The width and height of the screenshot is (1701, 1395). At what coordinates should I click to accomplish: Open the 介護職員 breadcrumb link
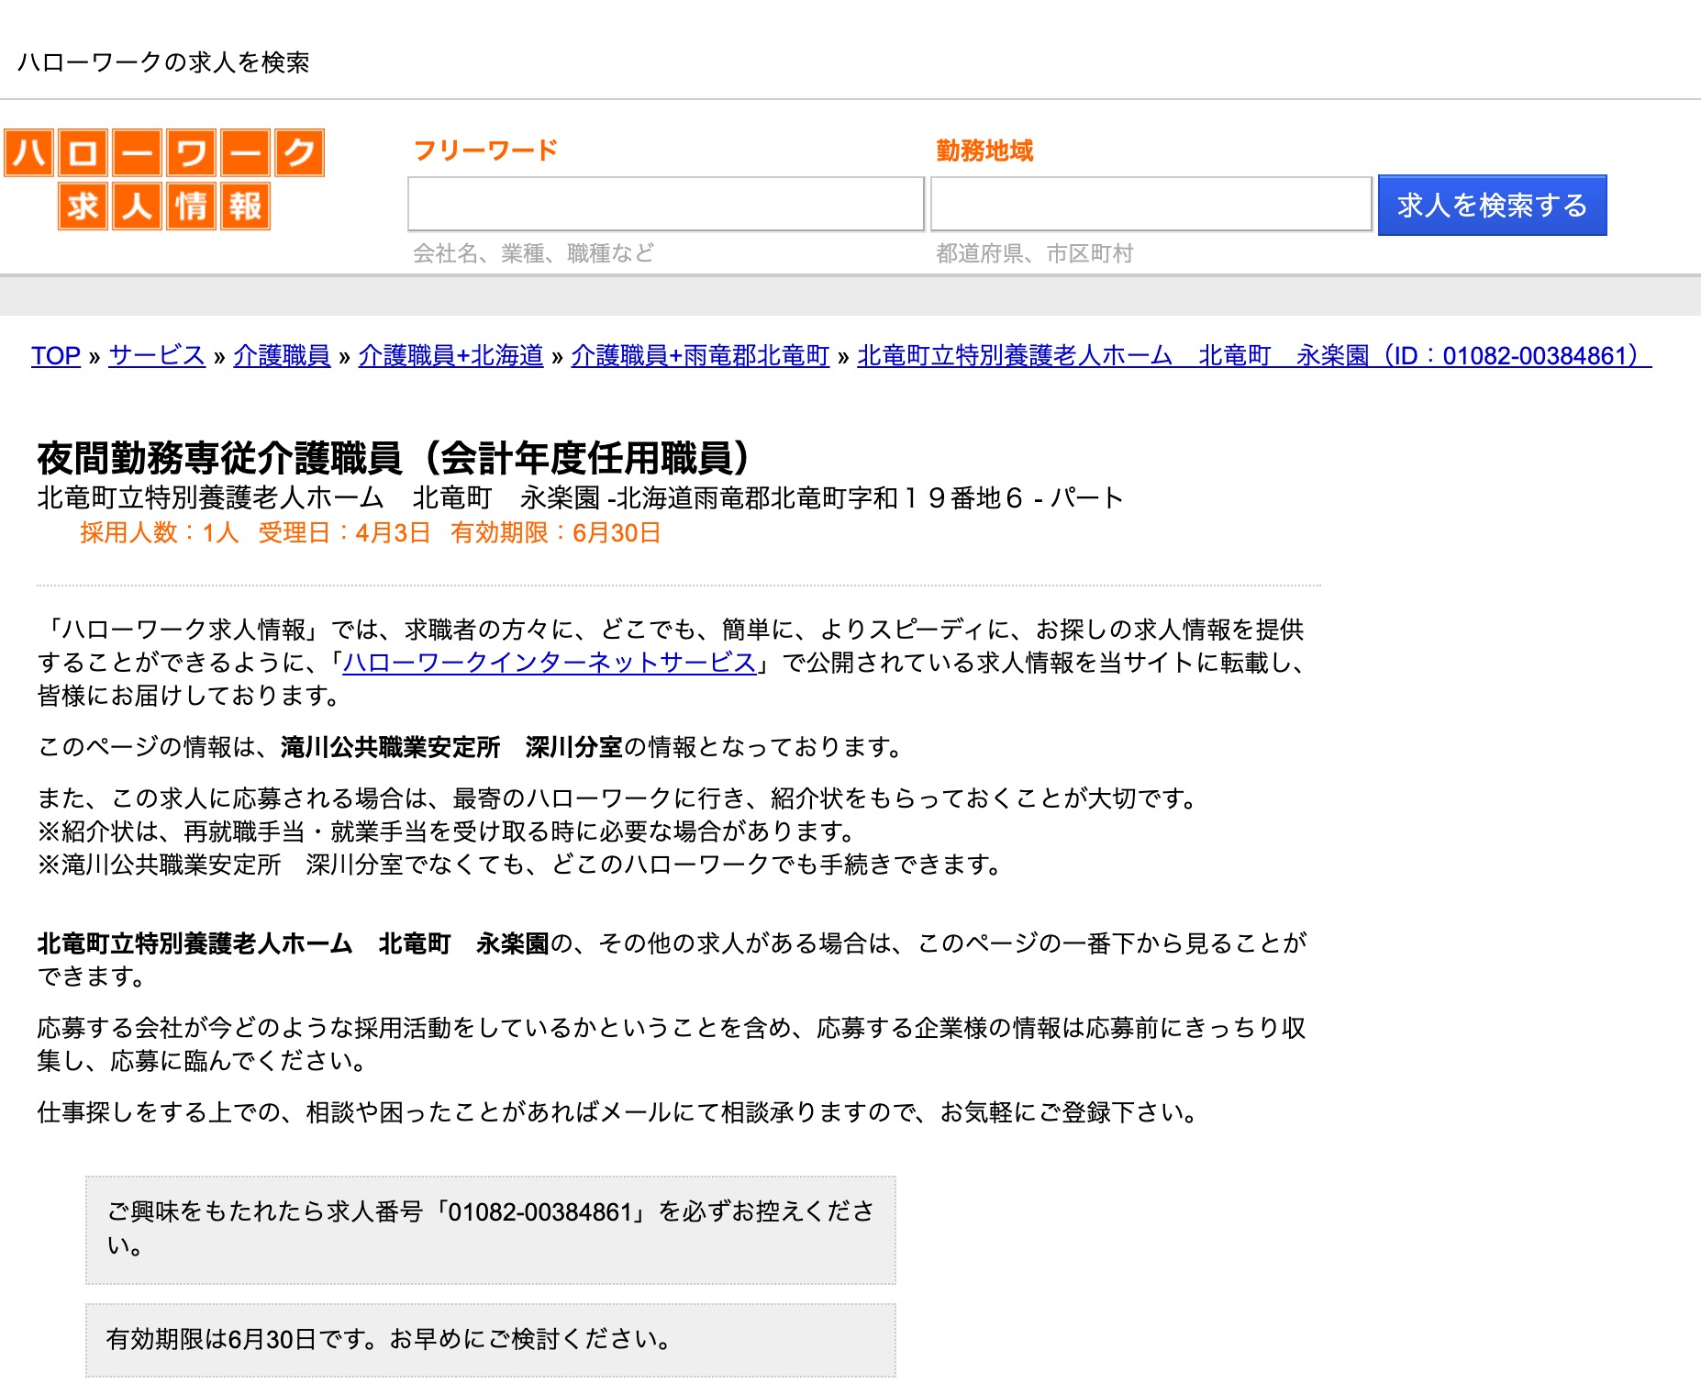[x=282, y=356]
